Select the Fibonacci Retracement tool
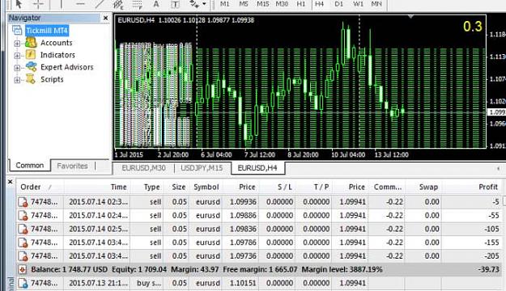The width and height of the screenshot is (506, 291). (x=138, y=4)
